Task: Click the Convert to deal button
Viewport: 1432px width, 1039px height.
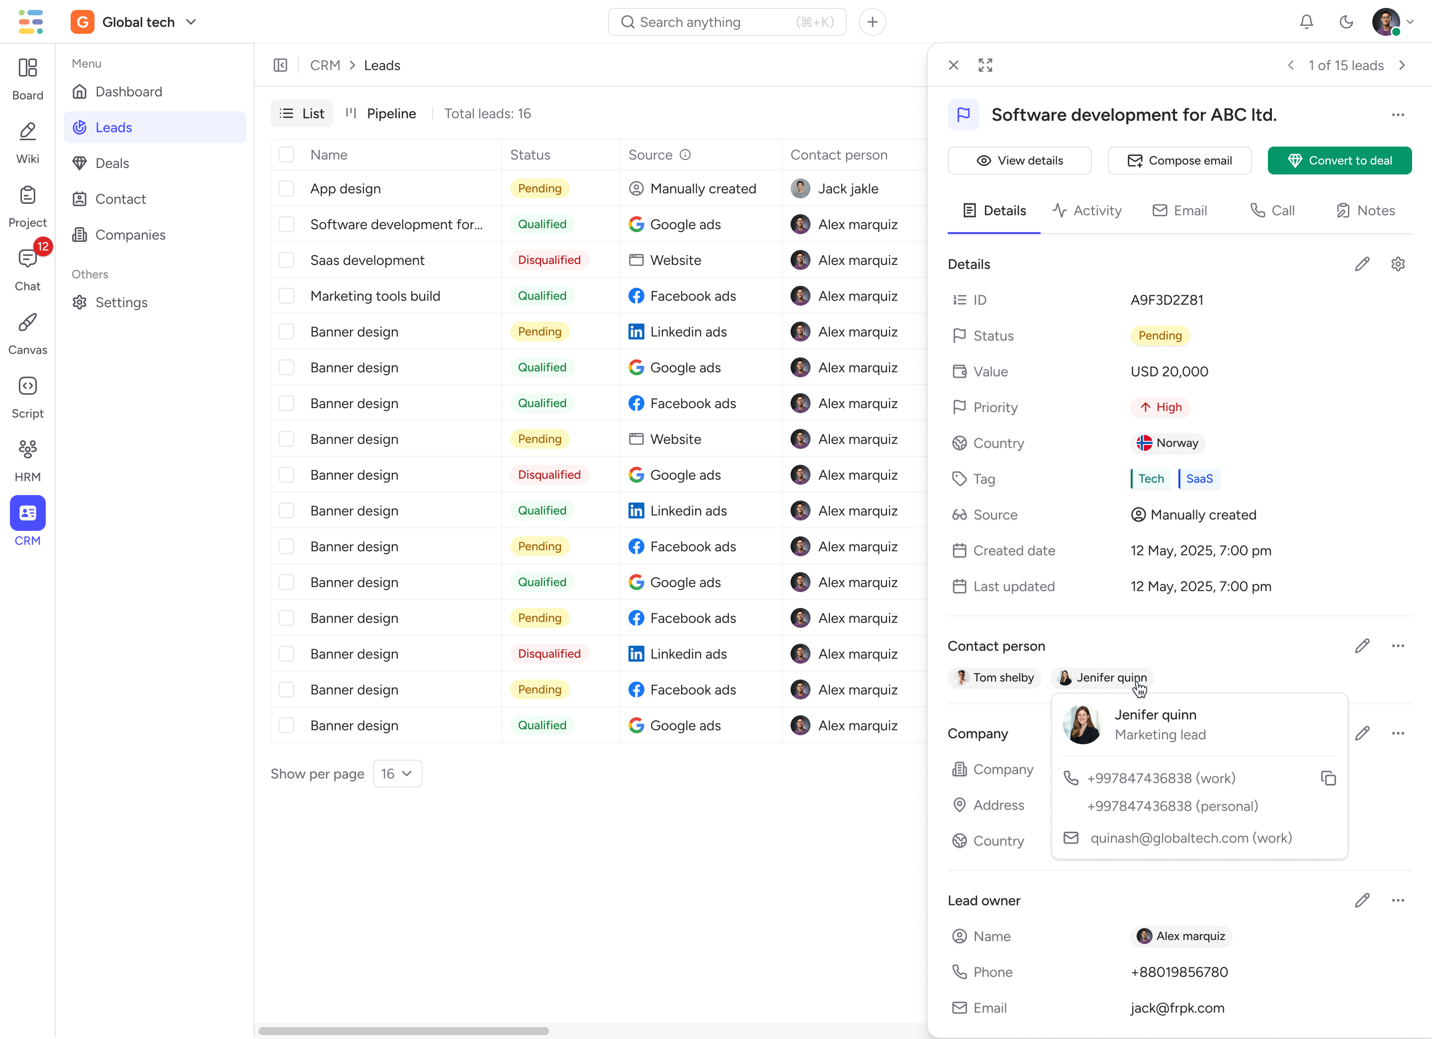Action: coord(1339,161)
